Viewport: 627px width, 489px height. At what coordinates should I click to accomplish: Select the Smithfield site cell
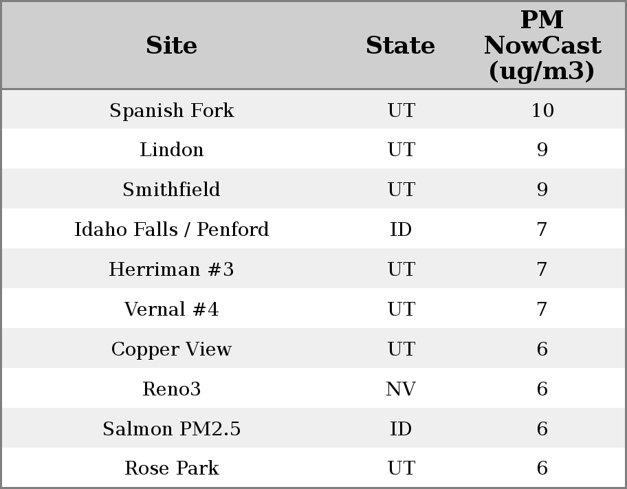tap(172, 190)
